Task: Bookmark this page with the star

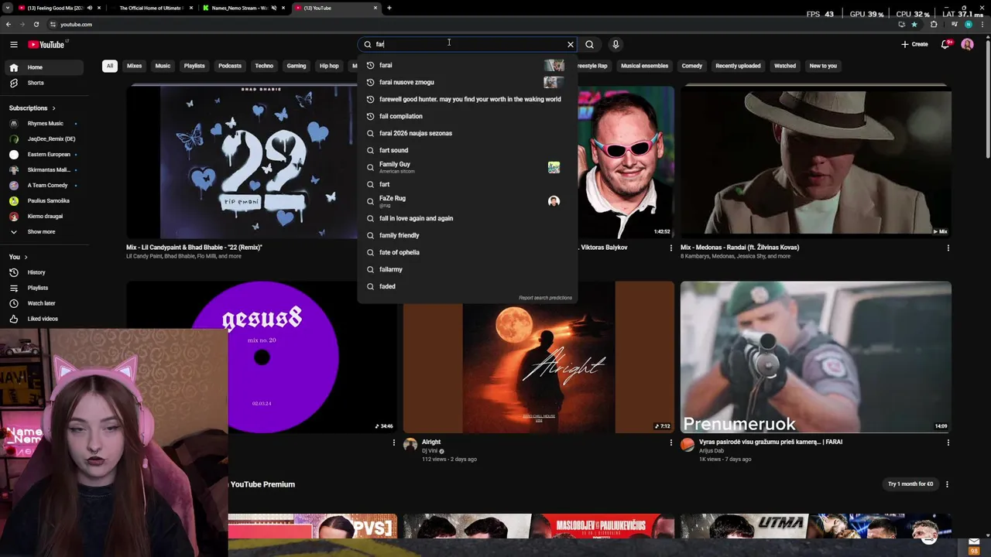Action: coord(914,24)
